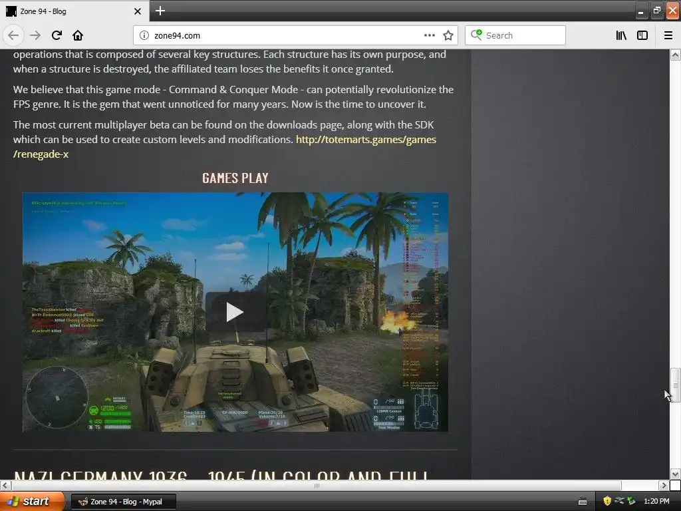Open the on-screen keyboard tray icon
Screen dimensions: 681x511
583,502
